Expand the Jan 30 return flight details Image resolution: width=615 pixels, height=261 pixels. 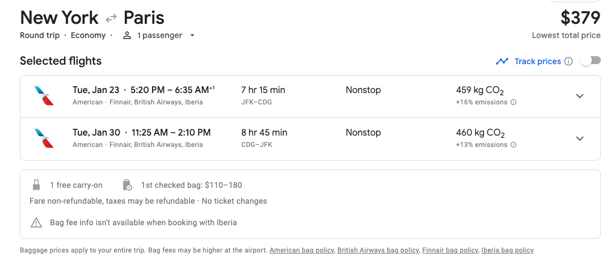coord(580,138)
